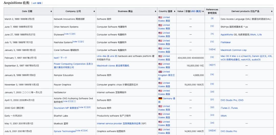The image size is (276, 135).
Task: Open the United Kingdom country link
Action: pyautogui.click(x=166, y=75)
